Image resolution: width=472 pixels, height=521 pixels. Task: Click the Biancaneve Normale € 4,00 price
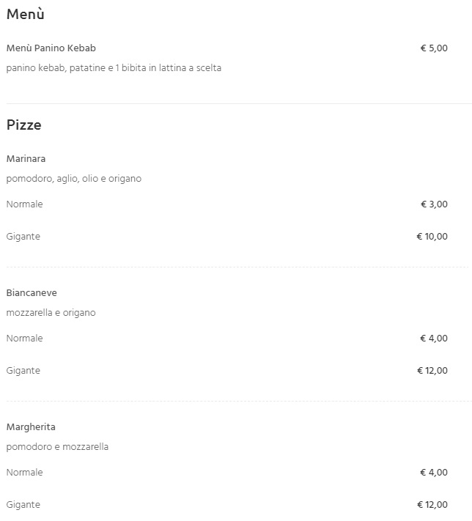tap(434, 339)
